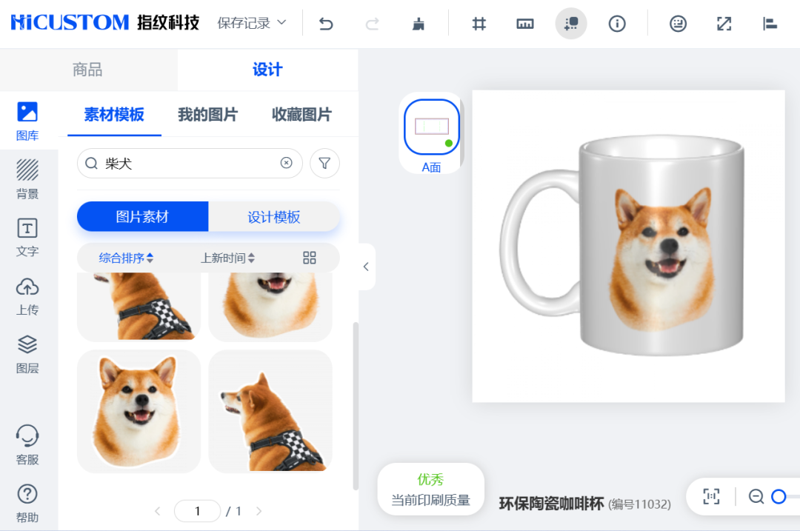
Task: Open the search filter icon
Action: [x=324, y=163]
